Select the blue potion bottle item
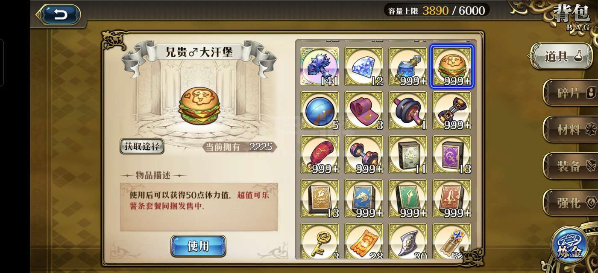The height and width of the screenshot is (273, 598). (407, 67)
